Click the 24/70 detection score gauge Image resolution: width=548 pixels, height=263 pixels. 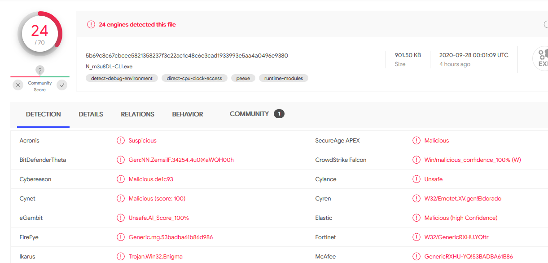click(40, 35)
